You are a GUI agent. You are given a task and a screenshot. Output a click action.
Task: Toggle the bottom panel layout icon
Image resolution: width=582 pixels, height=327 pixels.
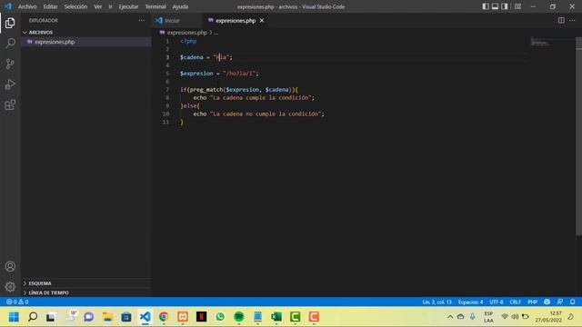pyautogui.click(x=495, y=6)
